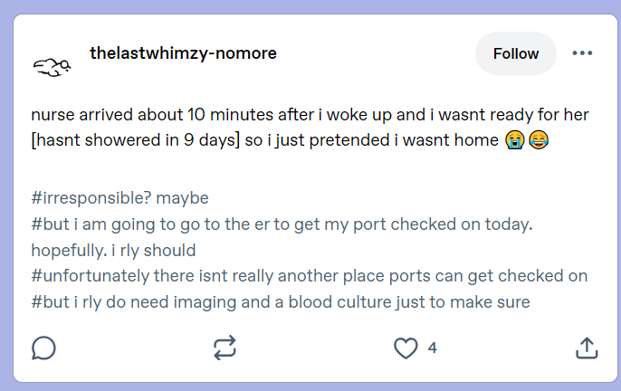Reblog the post with the arrows icon
This screenshot has width=621, height=391.
pyautogui.click(x=225, y=348)
